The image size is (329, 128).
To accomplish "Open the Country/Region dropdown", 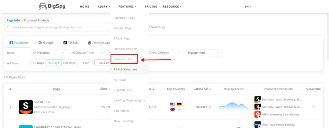I will [165, 53].
